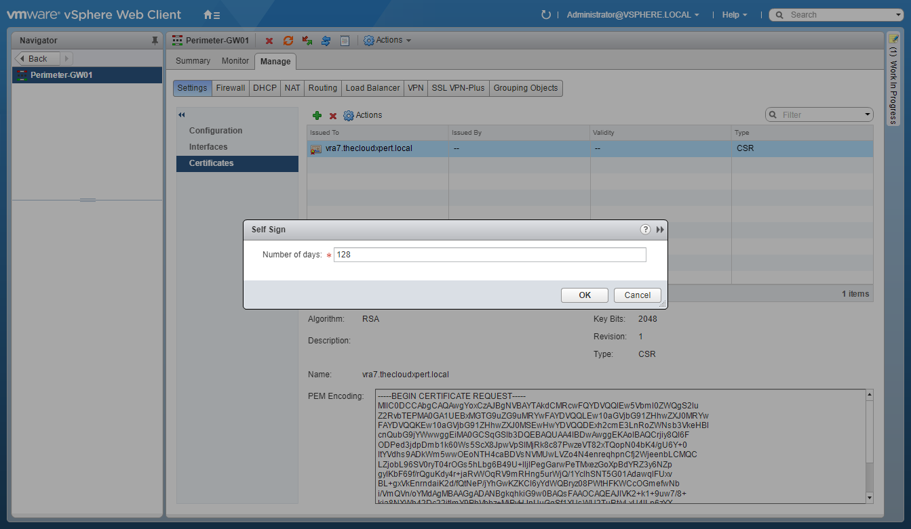Click the vSphere home menu icon

(212, 15)
